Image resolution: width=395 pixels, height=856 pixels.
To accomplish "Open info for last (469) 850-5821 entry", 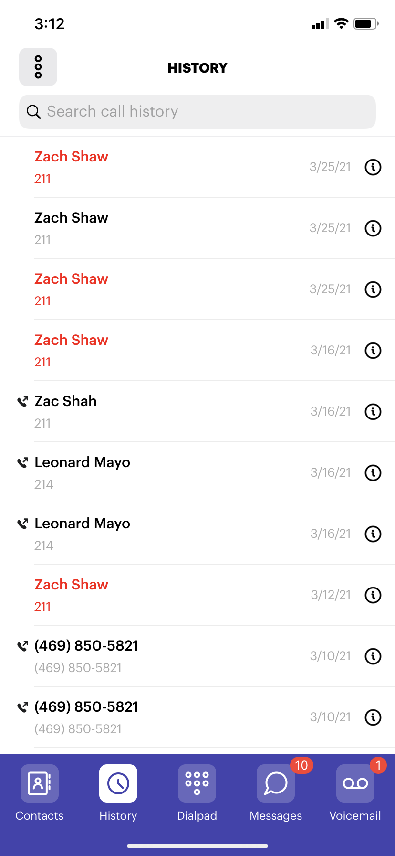I will [373, 717].
